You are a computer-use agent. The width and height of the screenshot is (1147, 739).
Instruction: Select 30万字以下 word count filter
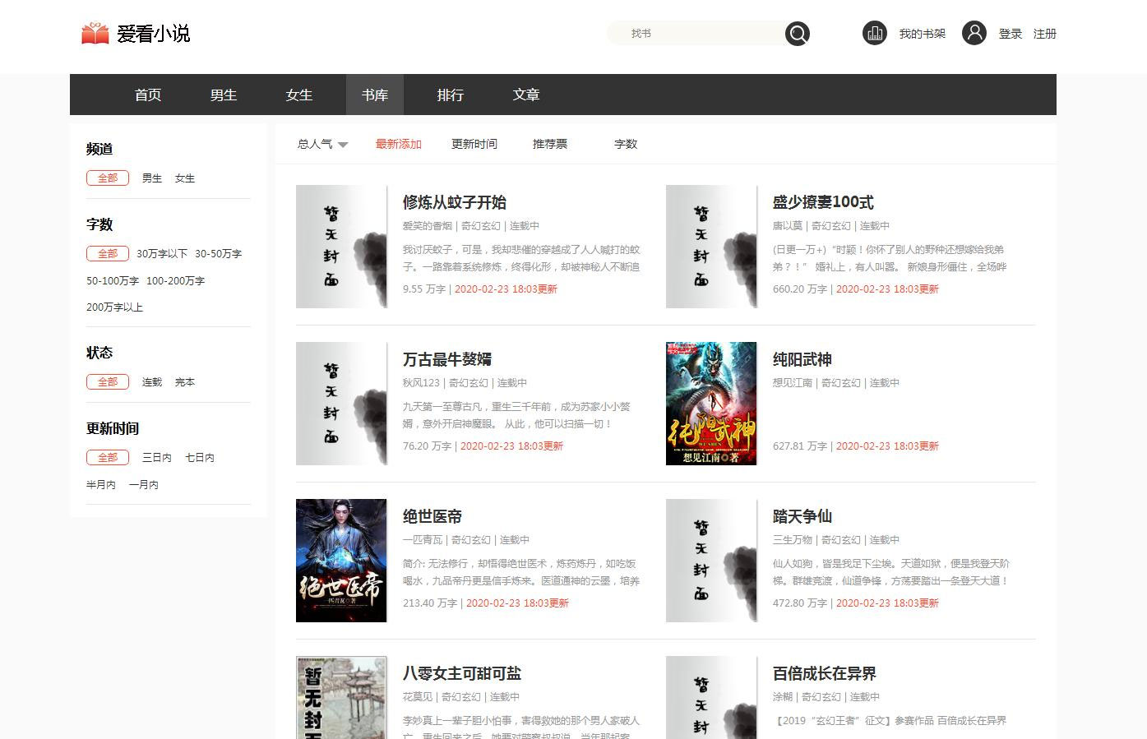click(x=162, y=254)
